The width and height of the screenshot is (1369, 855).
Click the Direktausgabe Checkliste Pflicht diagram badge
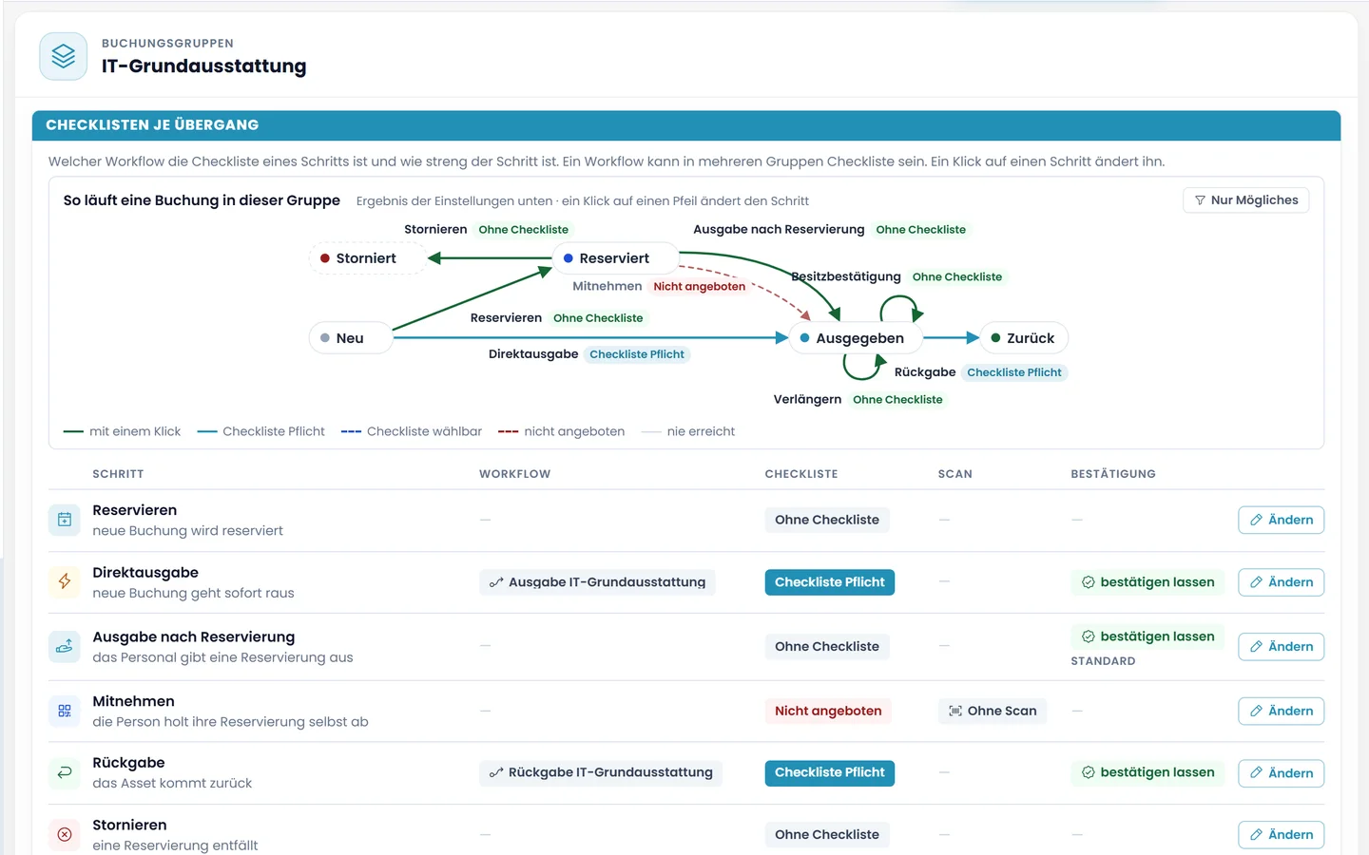click(637, 354)
